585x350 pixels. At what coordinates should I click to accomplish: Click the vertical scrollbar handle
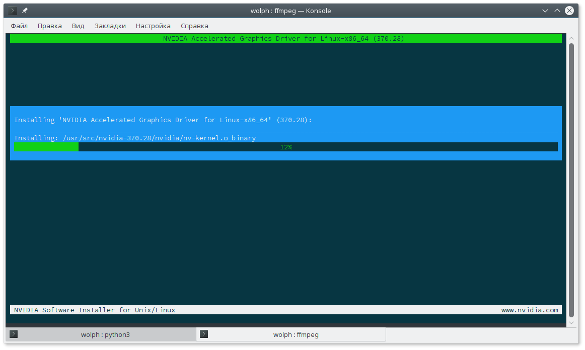coord(571,180)
